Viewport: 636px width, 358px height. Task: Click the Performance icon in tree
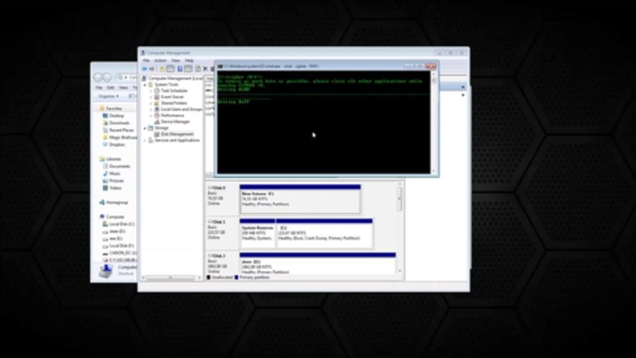(x=157, y=115)
